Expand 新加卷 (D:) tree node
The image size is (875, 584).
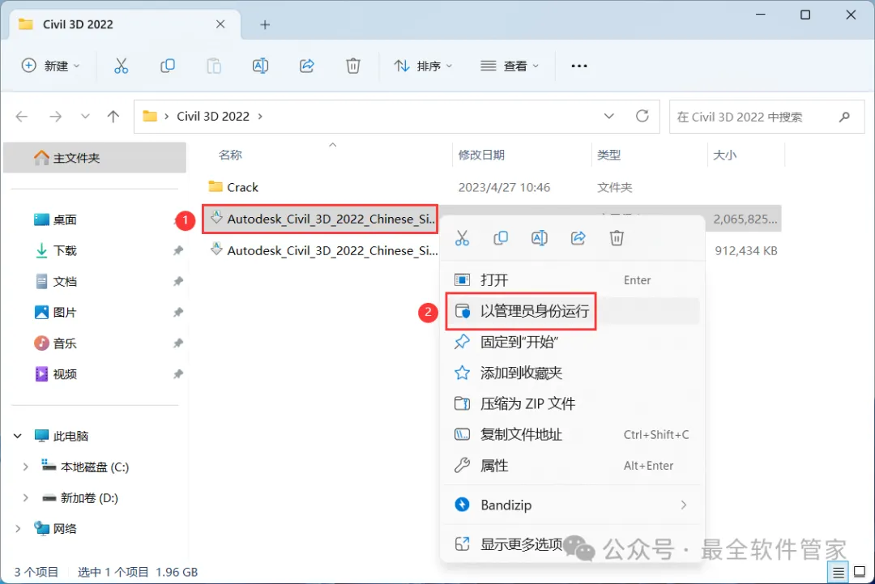pyautogui.click(x=25, y=497)
